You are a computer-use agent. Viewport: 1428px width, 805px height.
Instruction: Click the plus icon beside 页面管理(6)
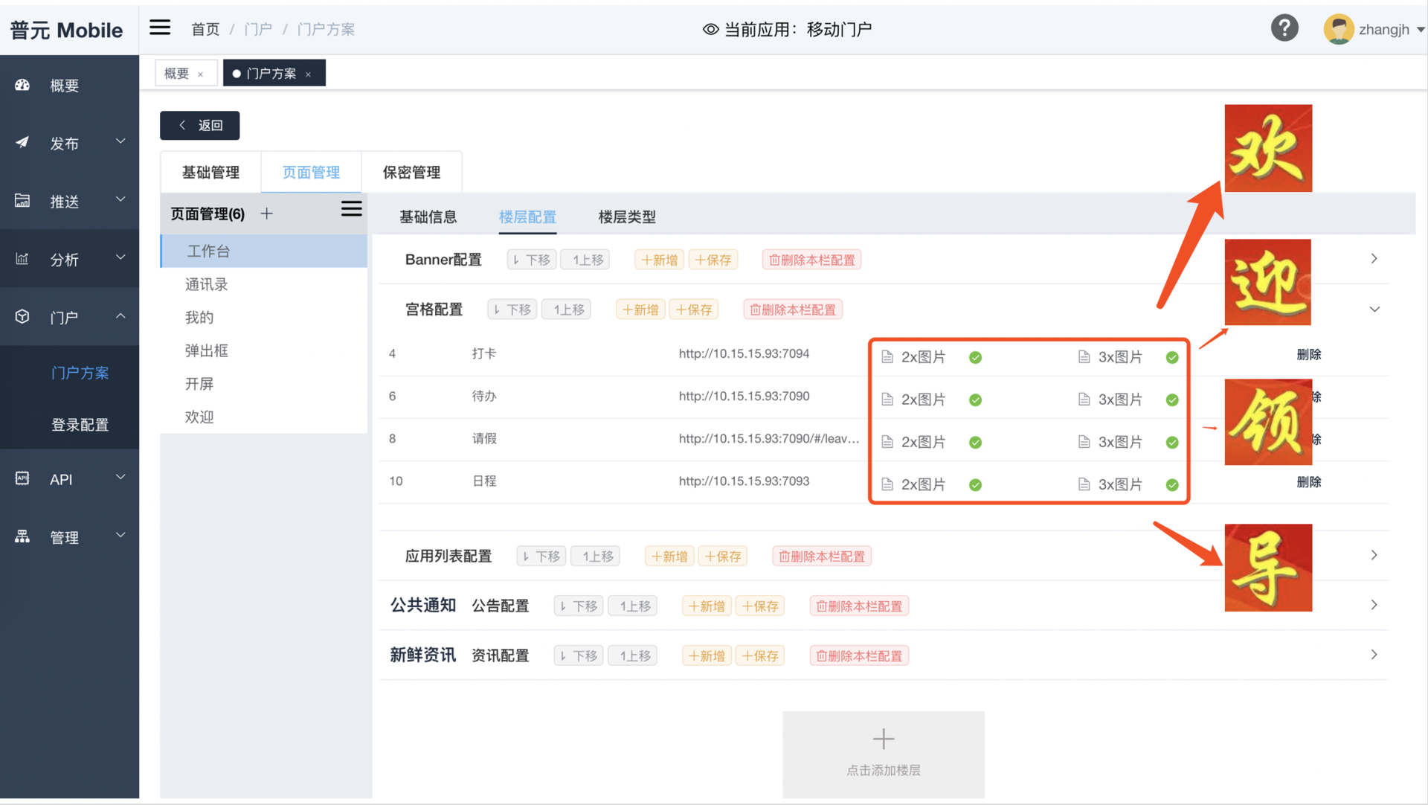click(x=267, y=214)
